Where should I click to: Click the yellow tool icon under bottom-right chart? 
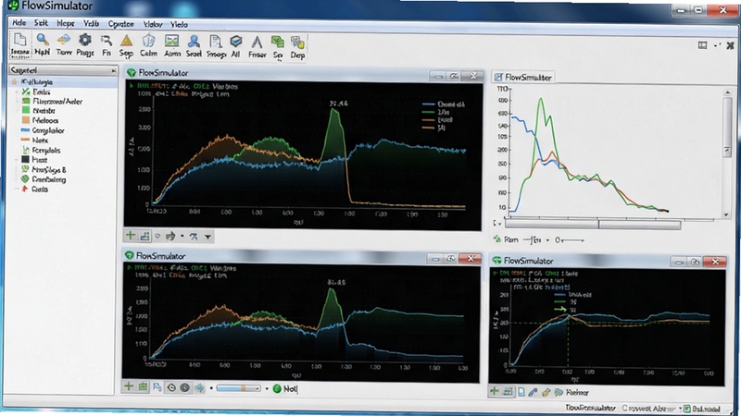click(546, 392)
